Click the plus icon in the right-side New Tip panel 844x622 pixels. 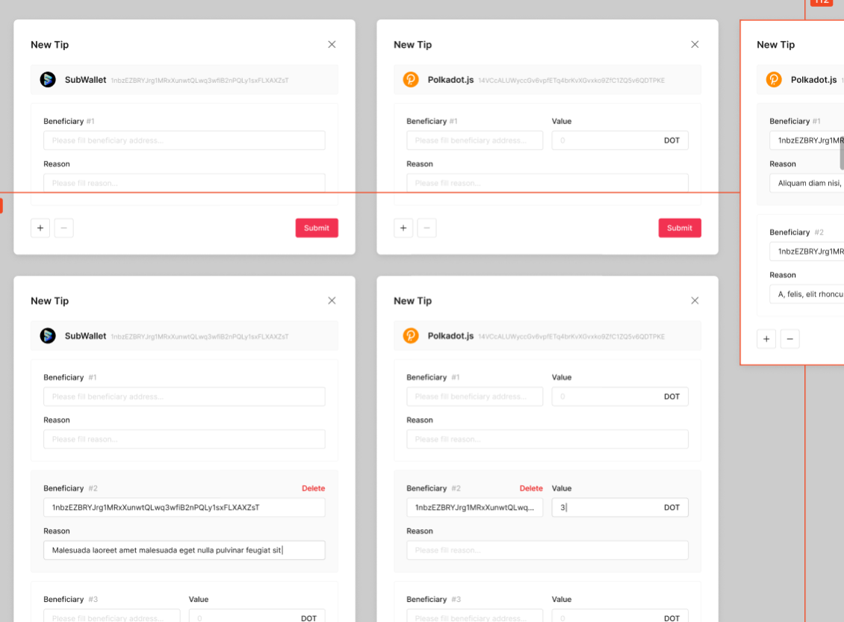pos(766,339)
